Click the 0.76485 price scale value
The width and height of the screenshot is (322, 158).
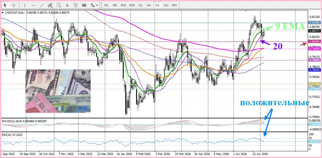tap(314, 107)
